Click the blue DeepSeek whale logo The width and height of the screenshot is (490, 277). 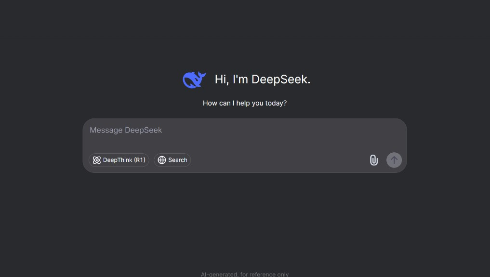(x=194, y=79)
